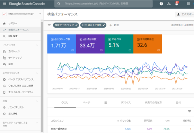Open the property selector dropdown for consuldent.jp
The width and height of the screenshot is (194, 133).
[x=22, y=14]
